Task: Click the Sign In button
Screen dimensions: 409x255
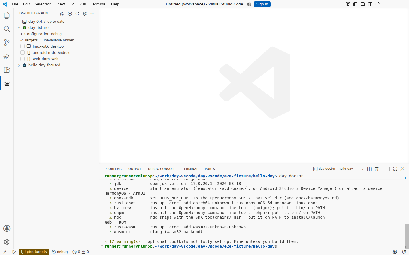Action: [262, 4]
